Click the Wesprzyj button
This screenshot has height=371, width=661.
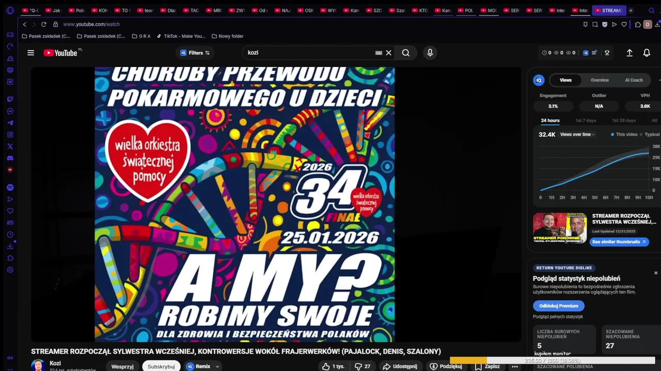pos(122,366)
